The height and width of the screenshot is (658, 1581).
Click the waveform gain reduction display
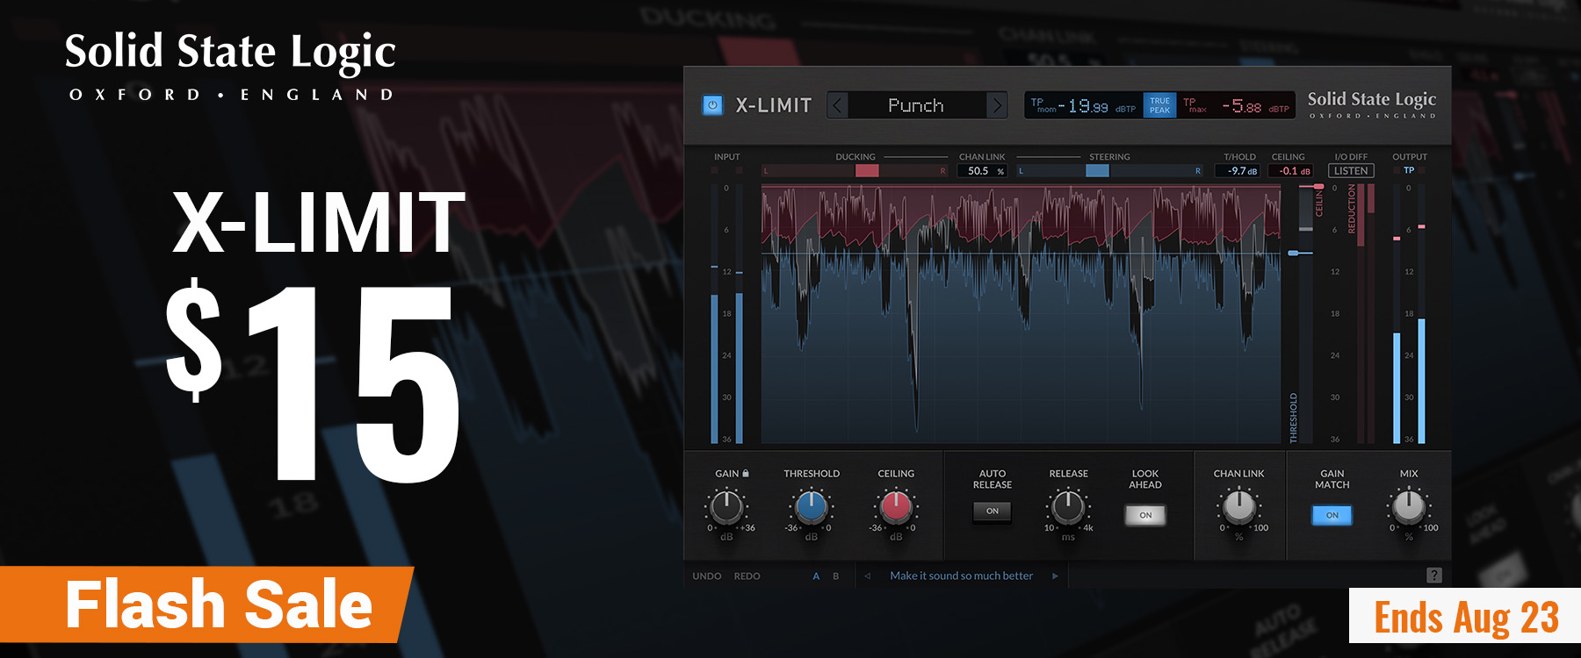tap(1021, 313)
